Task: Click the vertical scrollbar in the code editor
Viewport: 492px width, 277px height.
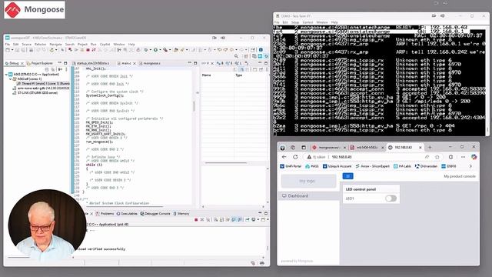Action: pos(194,106)
